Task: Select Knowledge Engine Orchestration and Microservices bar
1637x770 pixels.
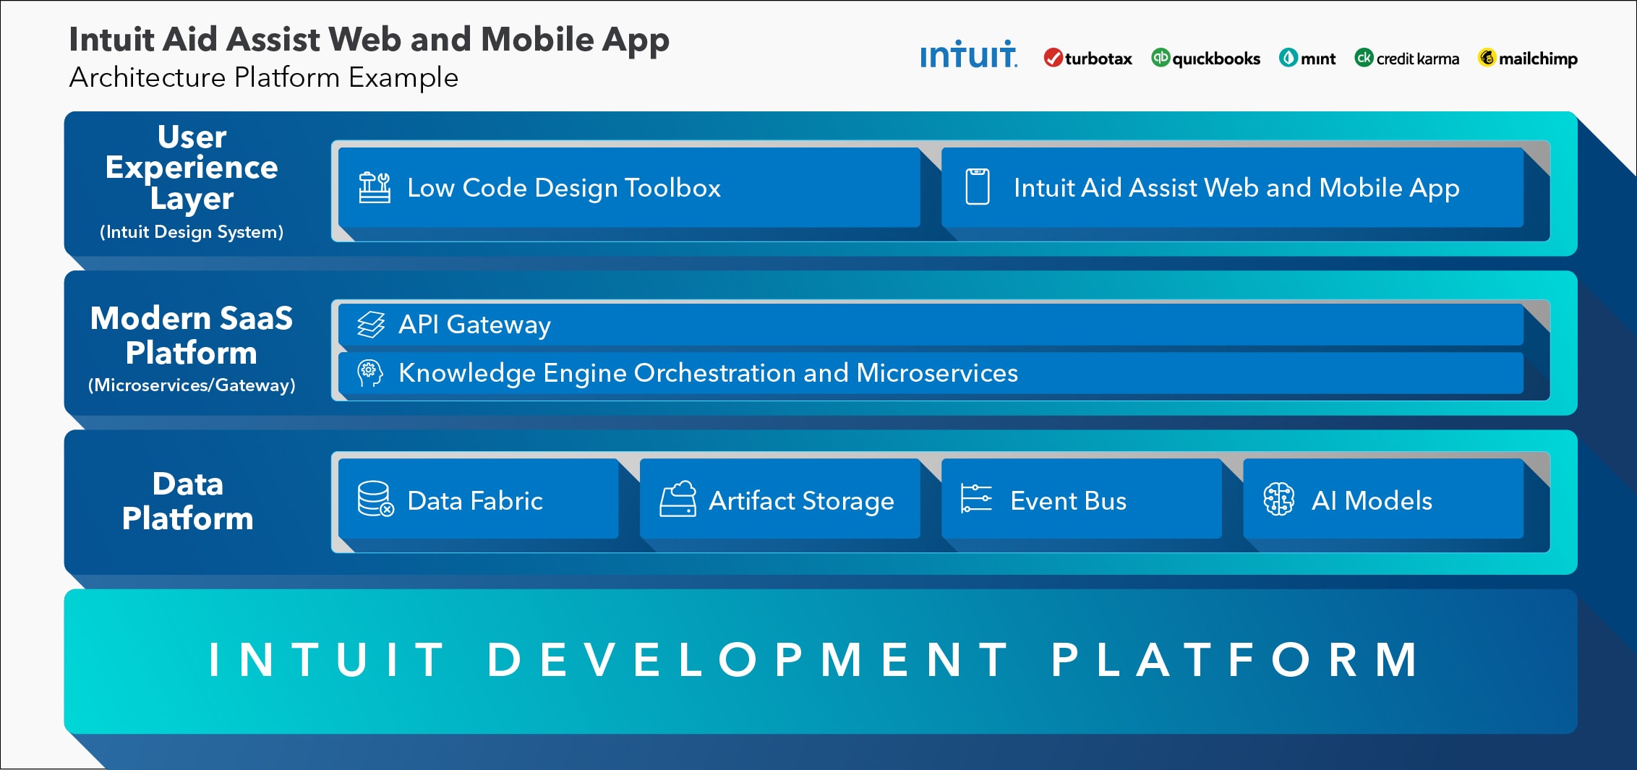Action: 931,373
